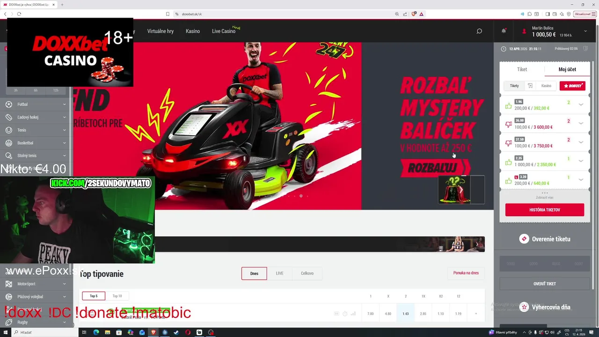The image size is (599, 337).
Task: Select the 1.43 odds cell
Action: [x=405, y=314]
